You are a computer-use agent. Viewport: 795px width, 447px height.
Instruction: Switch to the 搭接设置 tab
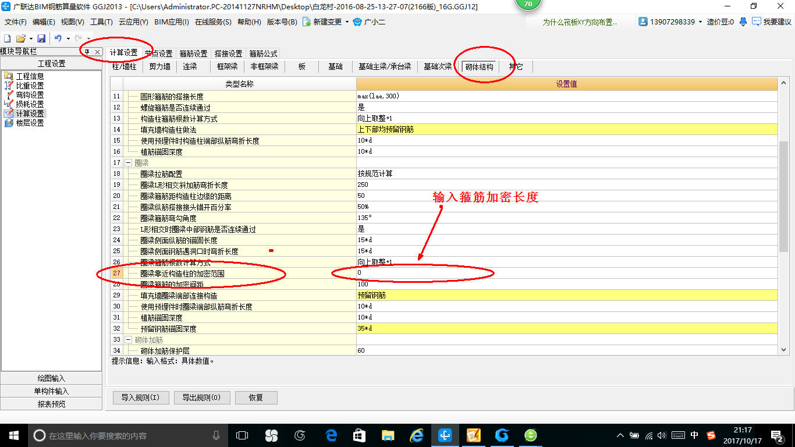(x=228, y=53)
